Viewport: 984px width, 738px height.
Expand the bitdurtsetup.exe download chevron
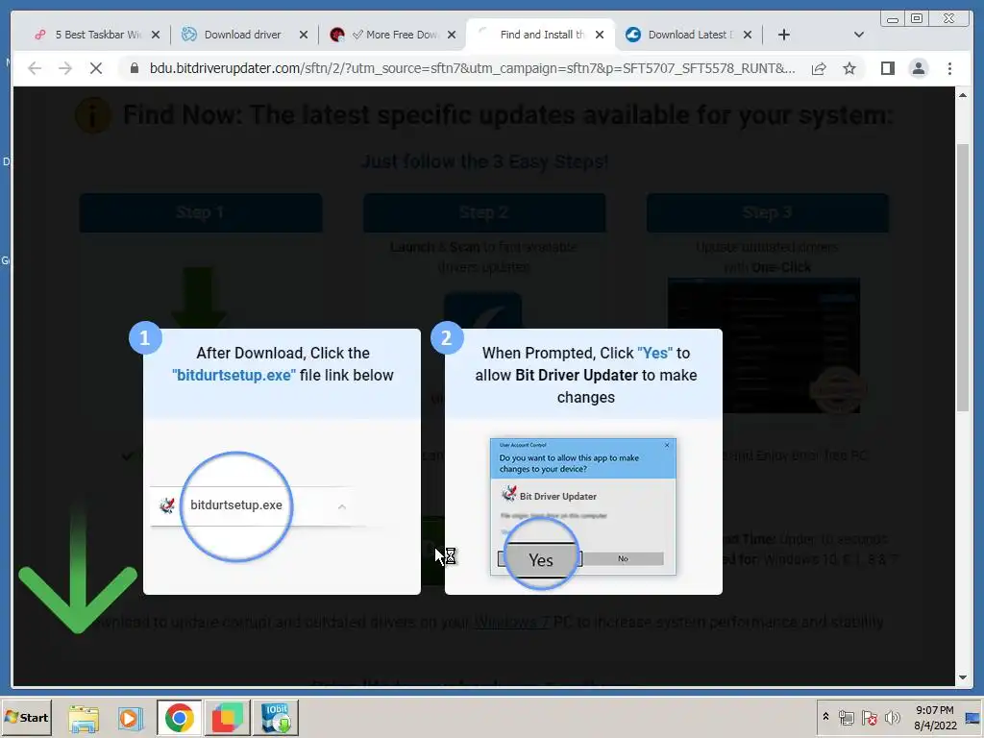(341, 506)
